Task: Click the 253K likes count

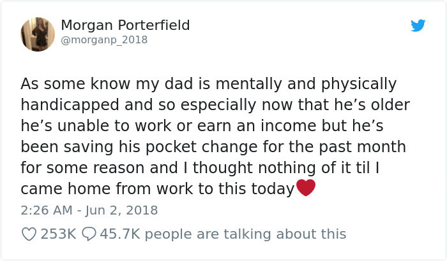Action: coord(58,234)
